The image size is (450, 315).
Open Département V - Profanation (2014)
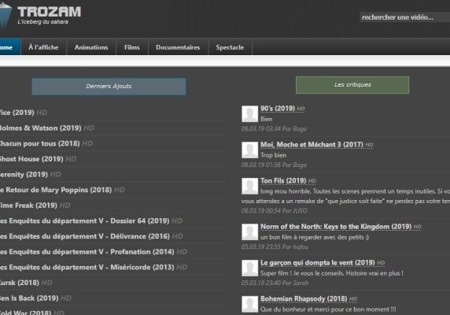coord(87,252)
